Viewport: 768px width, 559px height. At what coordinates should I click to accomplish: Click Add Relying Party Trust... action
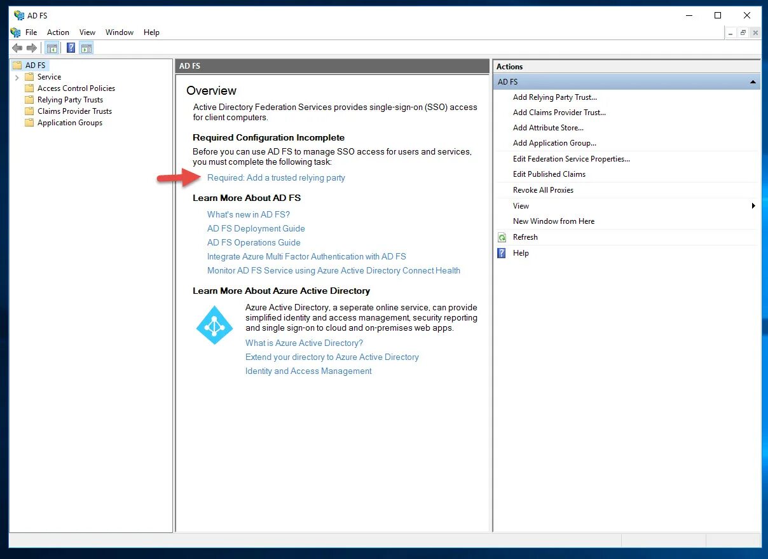click(555, 97)
